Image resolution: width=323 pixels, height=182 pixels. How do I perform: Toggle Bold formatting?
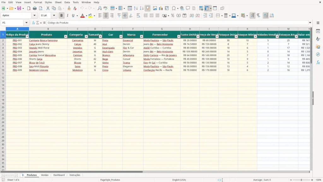[x=62, y=15]
